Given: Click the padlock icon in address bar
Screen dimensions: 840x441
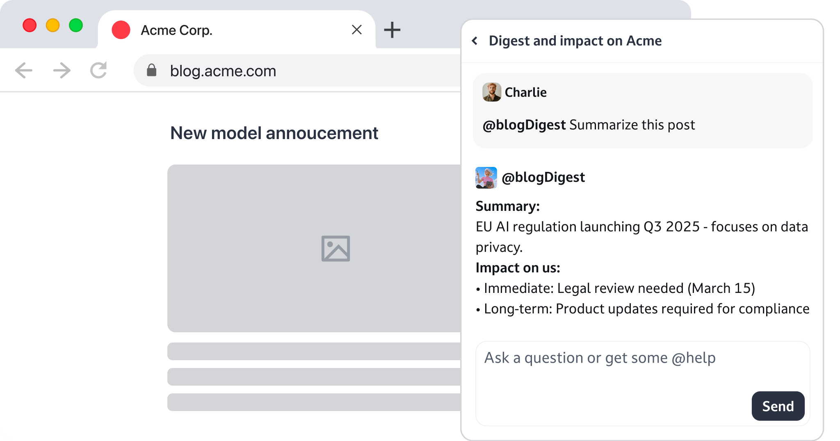Looking at the screenshot, I should pyautogui.click(x=152, y=70).
